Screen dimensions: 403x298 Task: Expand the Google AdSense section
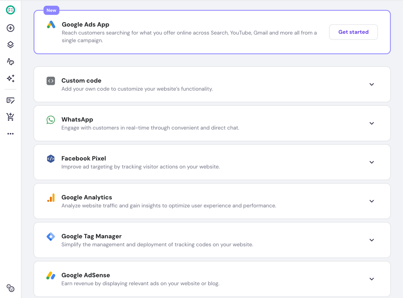tap(372, 279)
